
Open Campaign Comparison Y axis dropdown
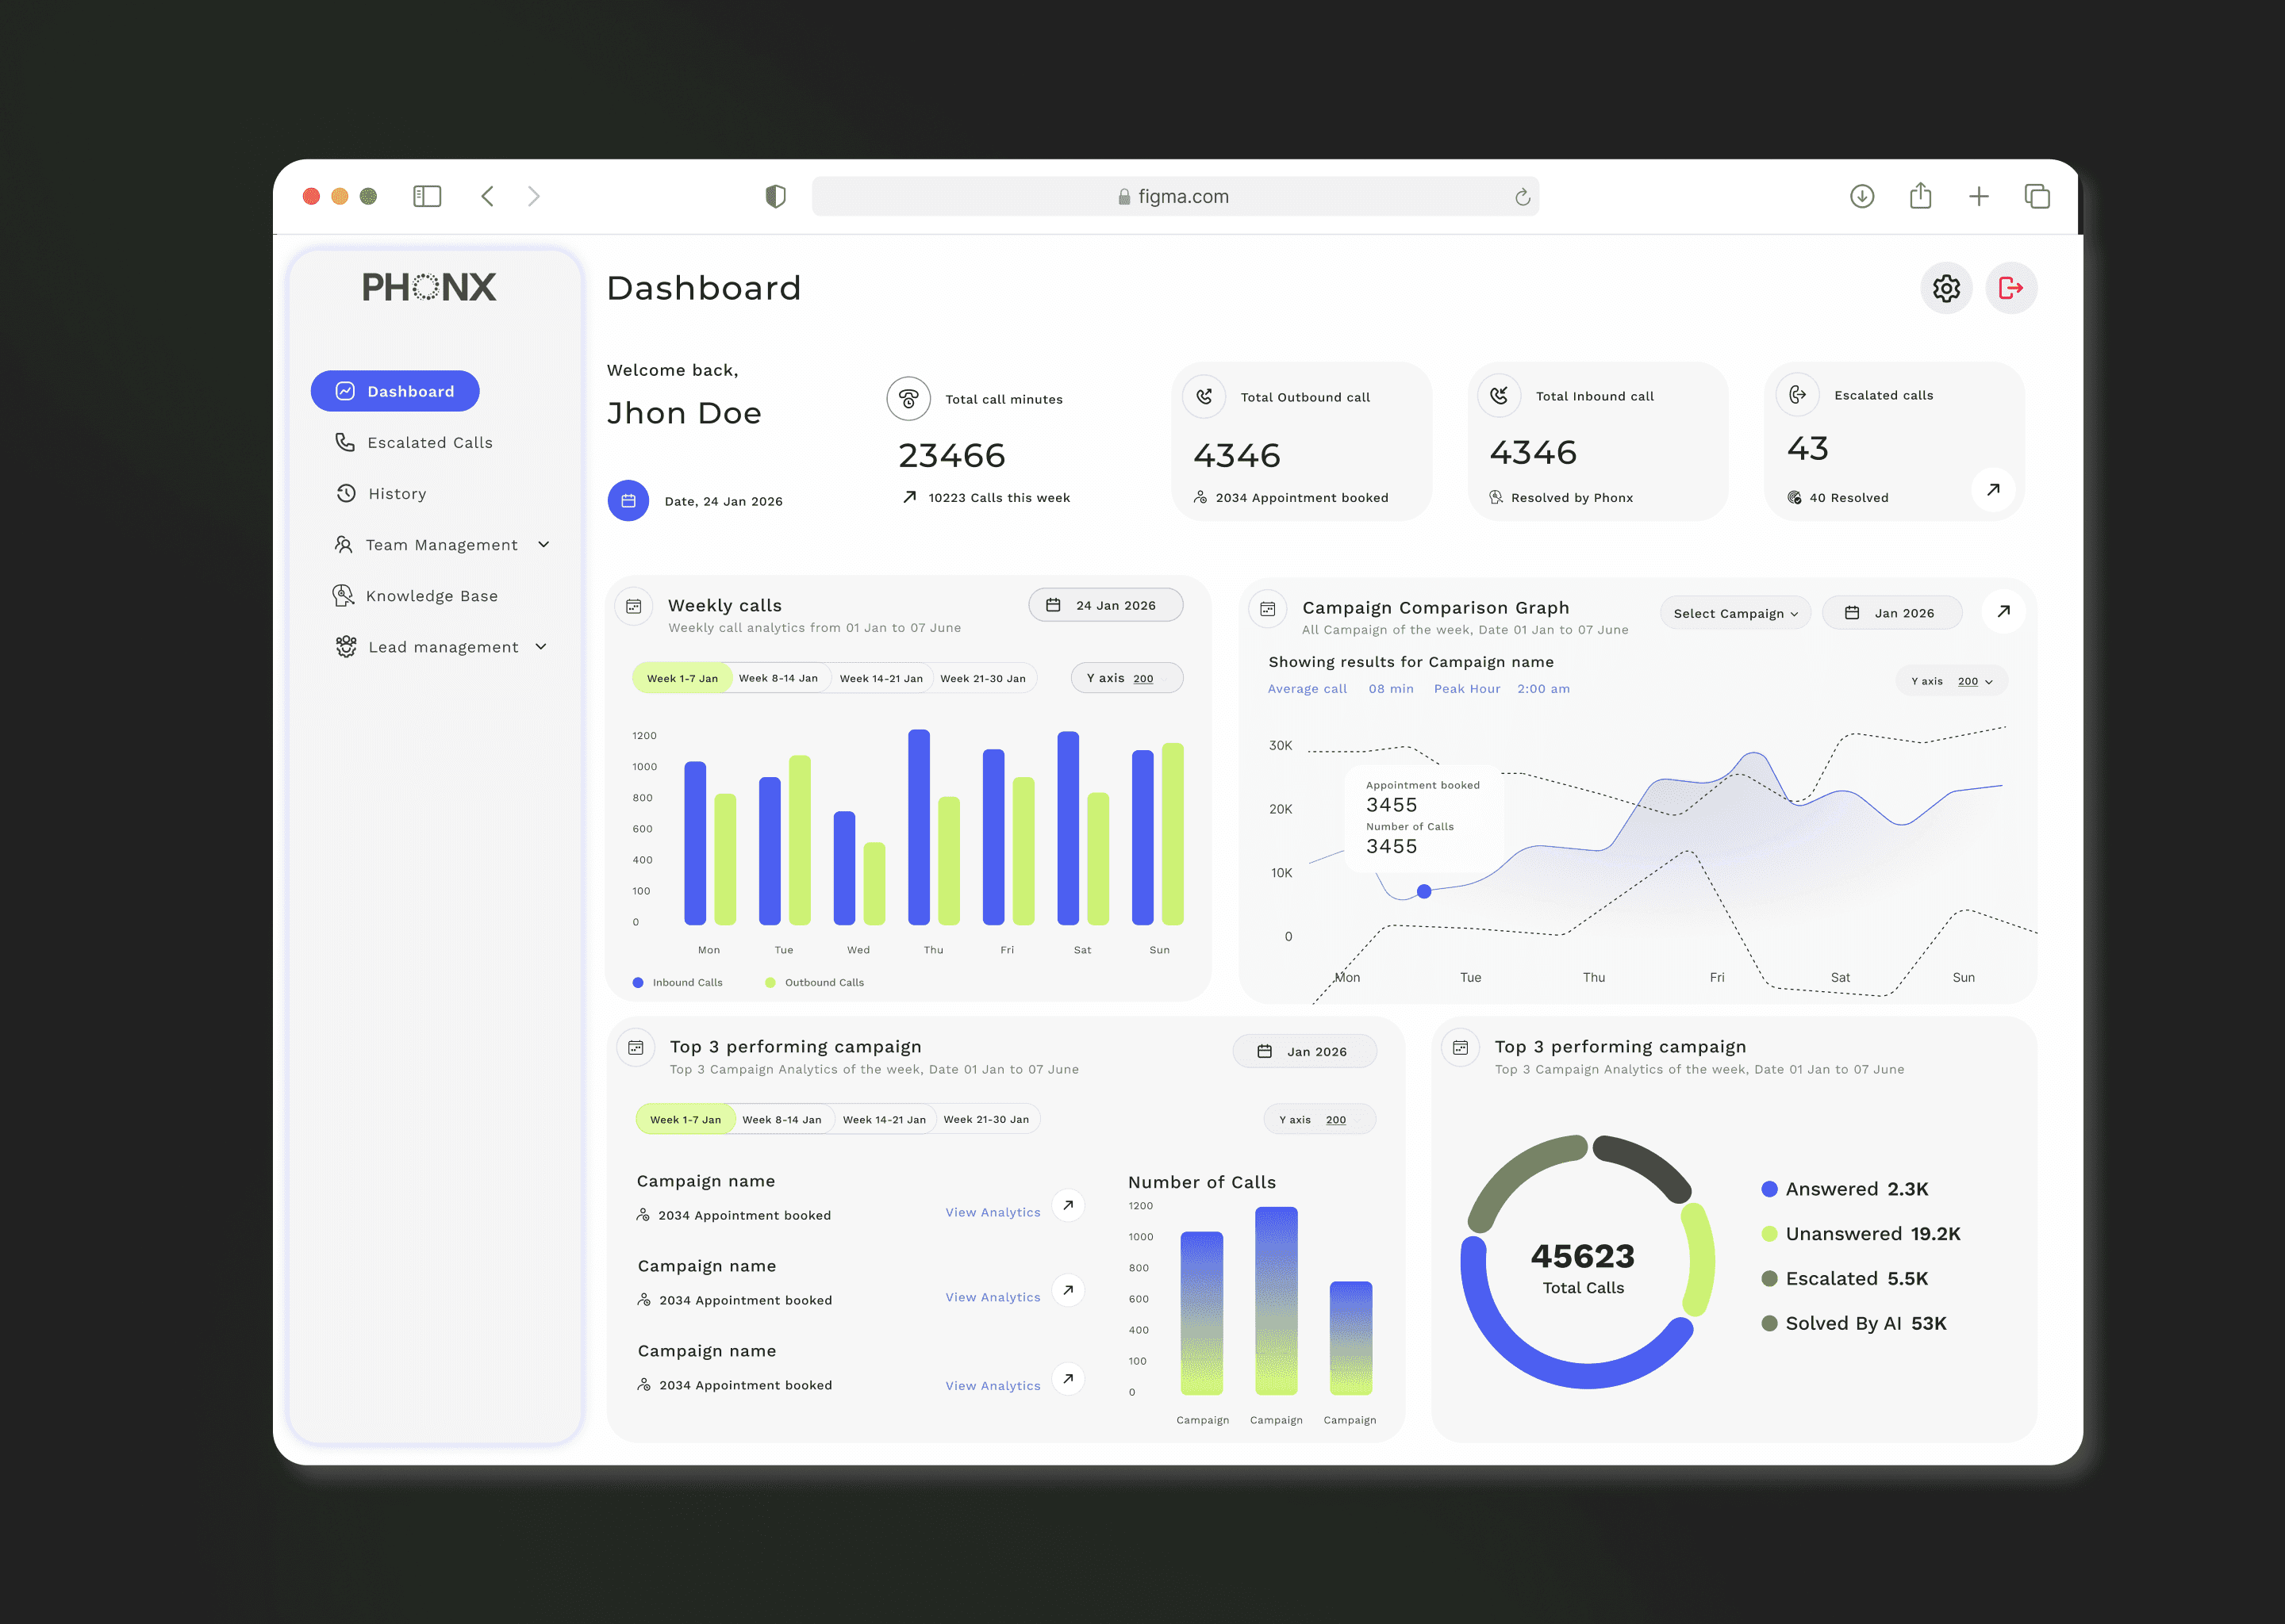(1951, 681)
